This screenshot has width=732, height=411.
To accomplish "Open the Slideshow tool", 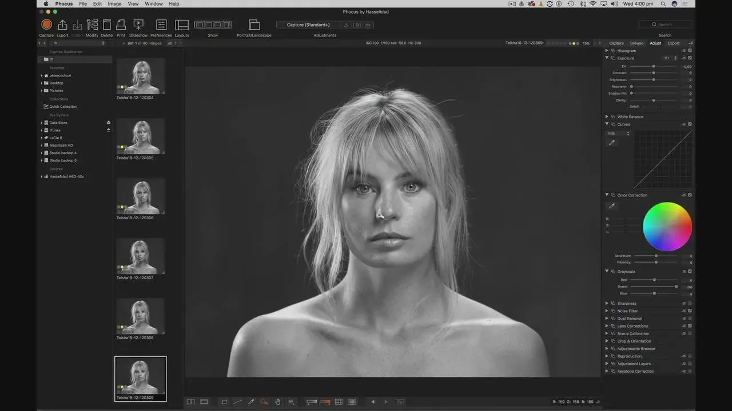I will pyautogui.click(x=138, y=25).
